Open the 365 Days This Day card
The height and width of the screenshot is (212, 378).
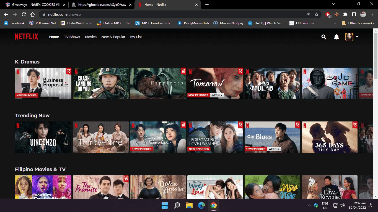(330, 137)
